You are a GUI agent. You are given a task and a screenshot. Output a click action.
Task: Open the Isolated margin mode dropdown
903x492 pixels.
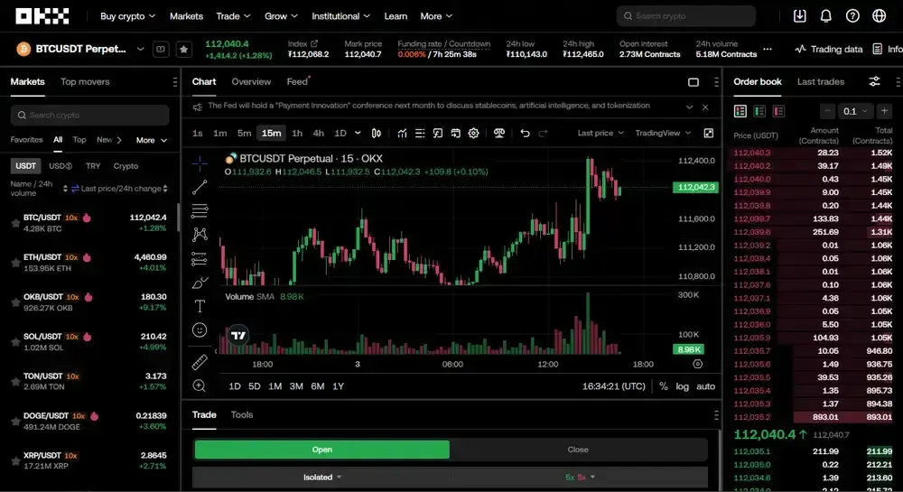pos(322,477)
